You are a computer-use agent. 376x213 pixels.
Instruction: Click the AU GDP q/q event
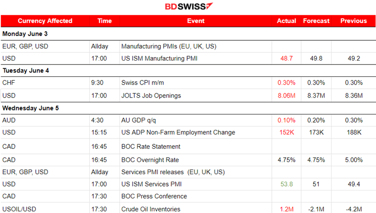141,120
